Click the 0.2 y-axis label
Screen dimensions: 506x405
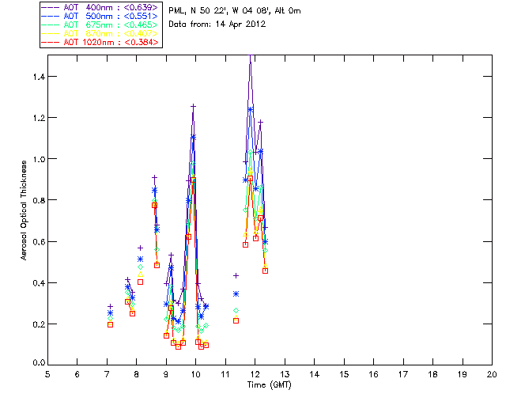(39, 324)
